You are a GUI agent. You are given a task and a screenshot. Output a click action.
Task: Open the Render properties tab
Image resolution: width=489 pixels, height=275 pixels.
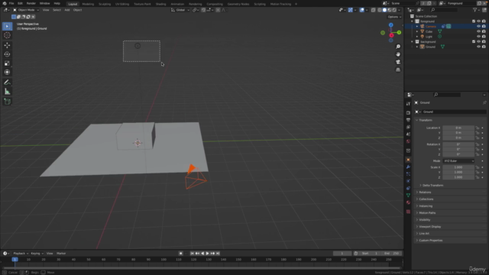pos(408,112)
